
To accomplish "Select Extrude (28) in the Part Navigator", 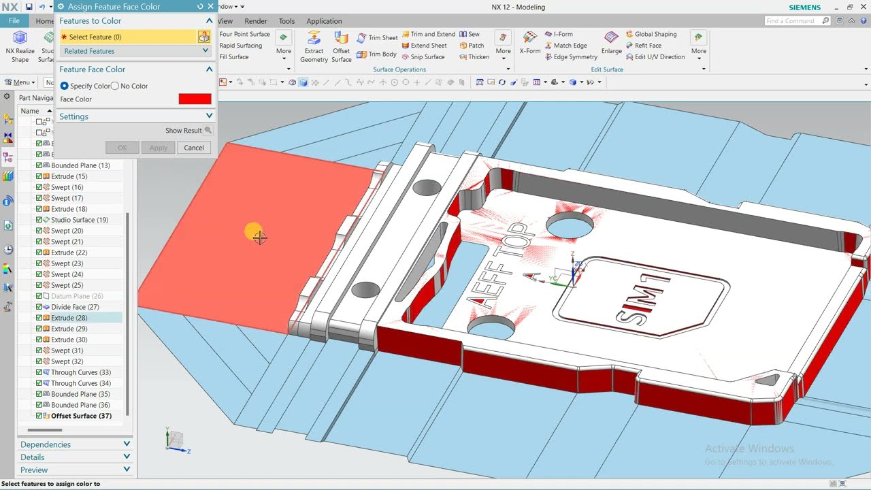I will coord(69,318).
